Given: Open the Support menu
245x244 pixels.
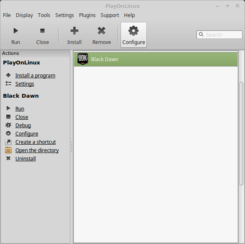Looking at the screenshot, I should click(x=110, y=15).
